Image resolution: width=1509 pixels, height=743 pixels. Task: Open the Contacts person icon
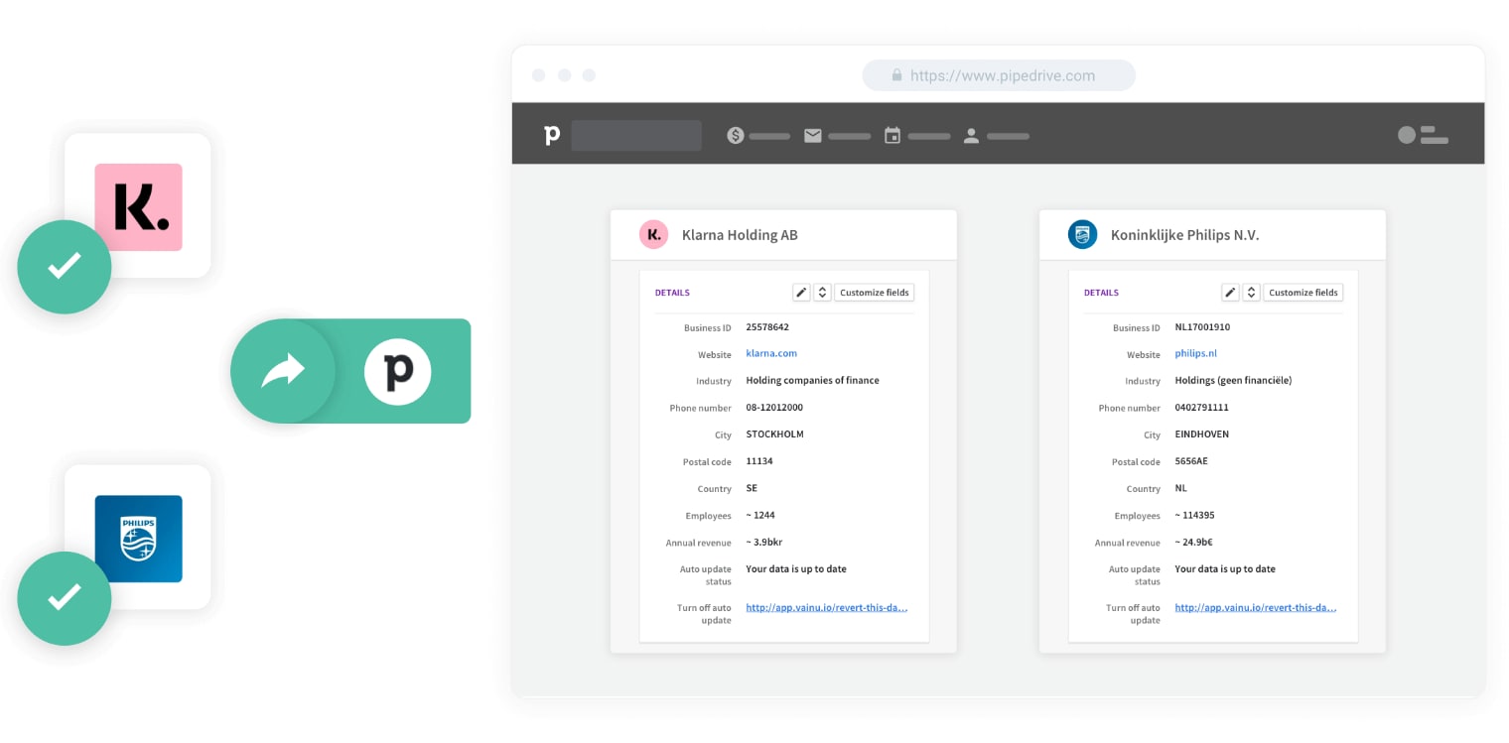tap(971, 136)
